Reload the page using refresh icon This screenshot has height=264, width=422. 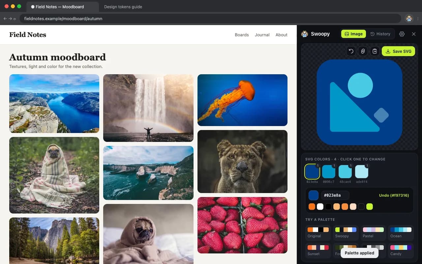pos(15,19)
